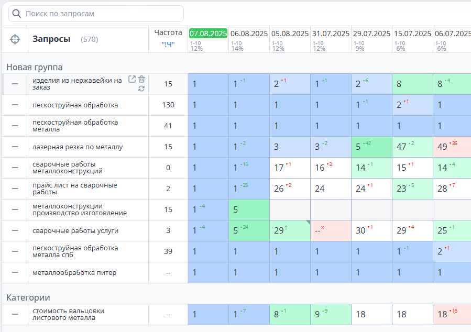Click the dash icon for 'изделия из нержавейки на заказ'
Screen dimensions: 471x332
point(15,84)
